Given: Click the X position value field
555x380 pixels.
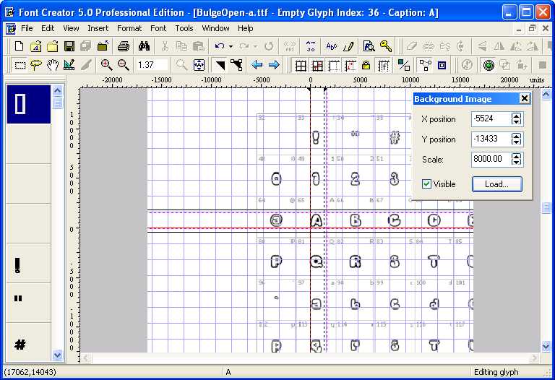Looking at the screenshot, I should pyautogui.click(x=491, y=119).
